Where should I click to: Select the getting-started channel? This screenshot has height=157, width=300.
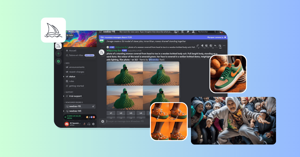click(76, 86)
